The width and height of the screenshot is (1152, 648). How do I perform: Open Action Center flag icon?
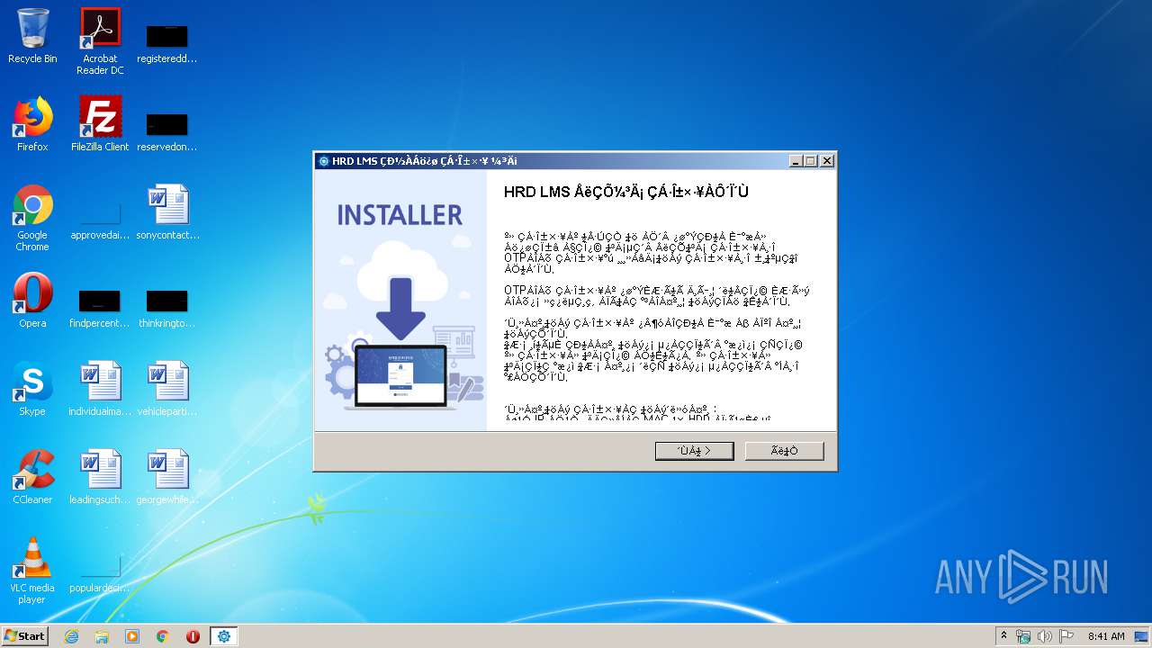1066,636
